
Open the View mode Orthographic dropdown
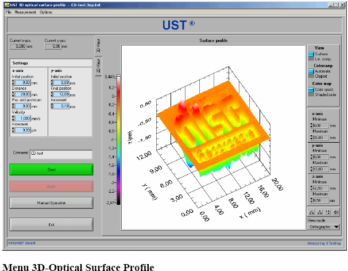point(323,227)
